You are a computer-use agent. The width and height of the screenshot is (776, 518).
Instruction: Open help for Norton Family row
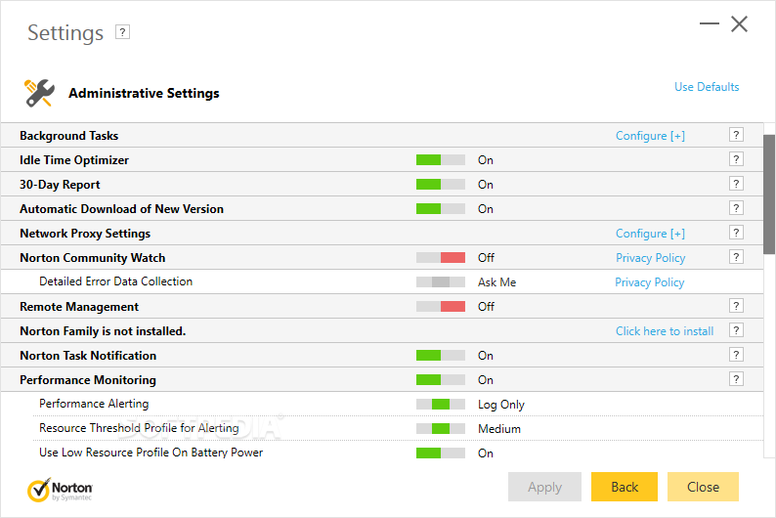point(736,330)
